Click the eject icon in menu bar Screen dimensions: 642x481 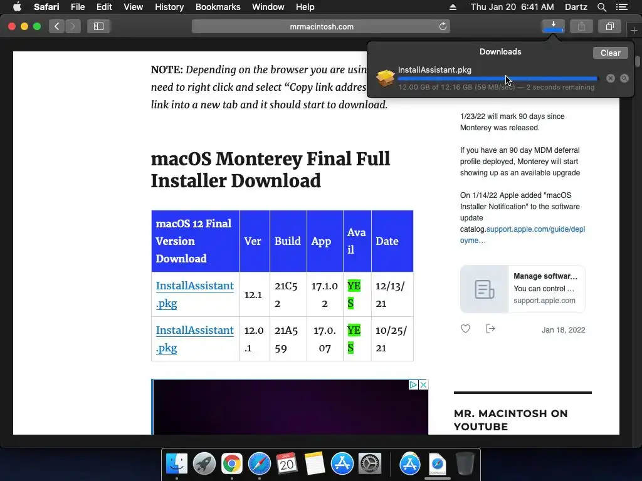[453, 7]
